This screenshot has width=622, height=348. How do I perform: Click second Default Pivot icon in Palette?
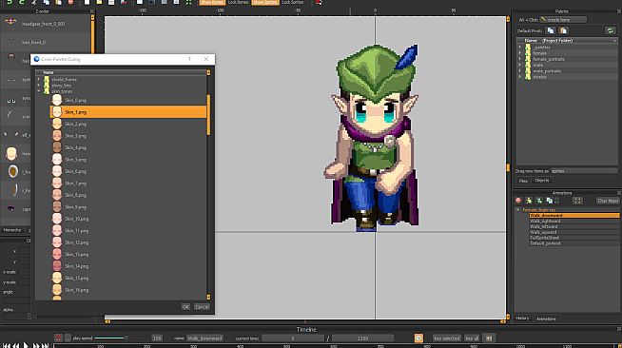click(563, 30)
